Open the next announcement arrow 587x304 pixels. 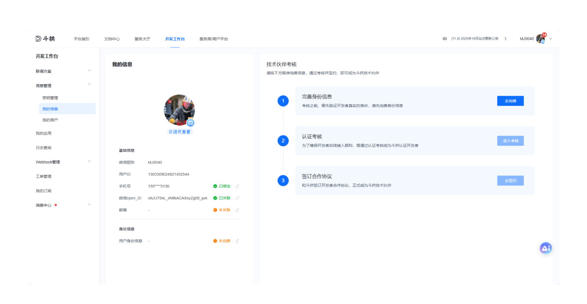point(506,39)
